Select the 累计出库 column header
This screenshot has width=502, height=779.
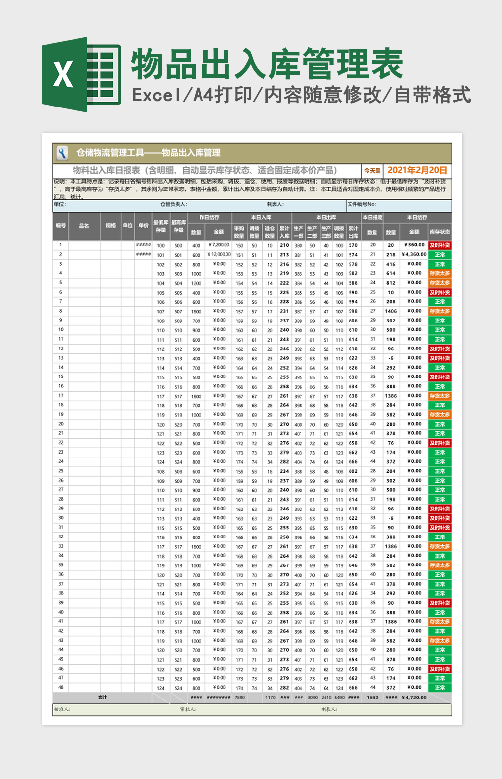point(353,232)
